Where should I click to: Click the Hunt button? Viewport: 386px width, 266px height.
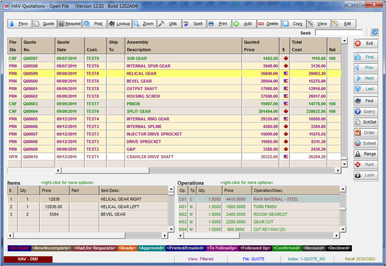(x=366, y=165)
